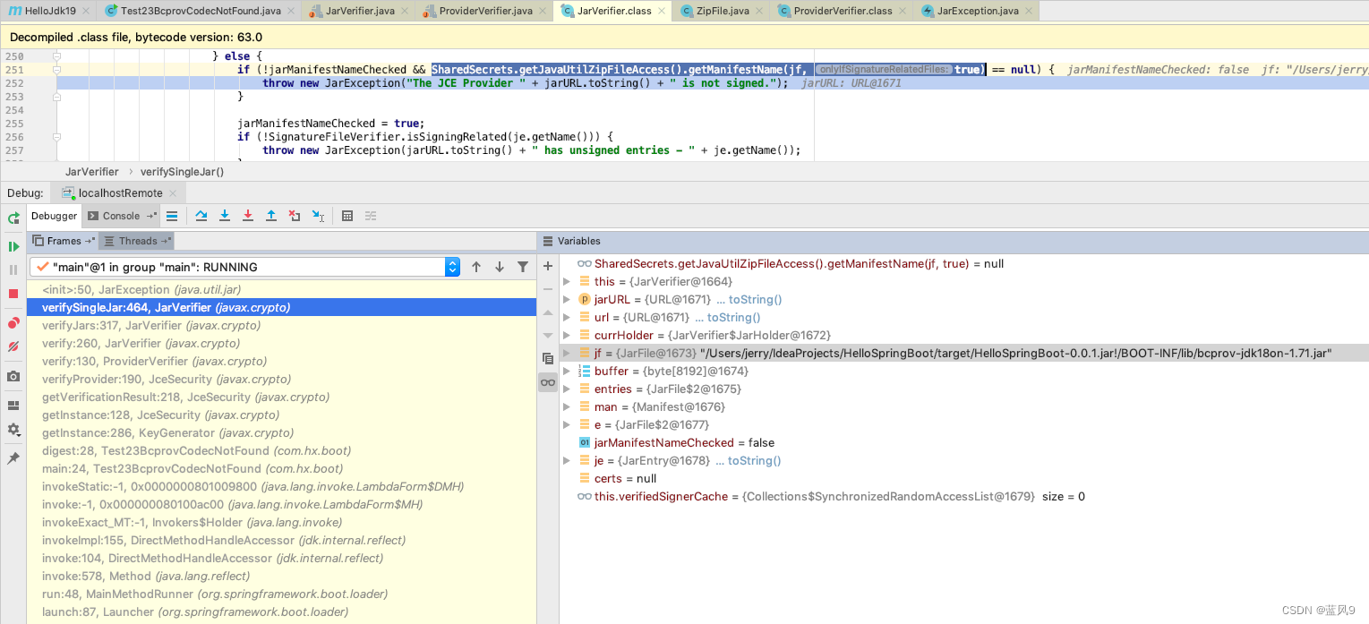Image resolution: width=1369 pixels, height=624 pixels.
Task: Open Restore Layout icon in debug sidebar
Action: [13, 406]
